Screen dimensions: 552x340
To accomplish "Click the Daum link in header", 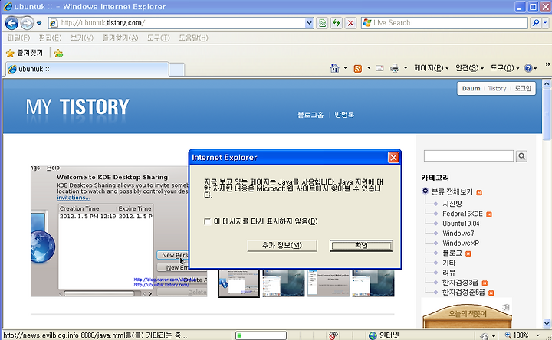I will 471,88.
